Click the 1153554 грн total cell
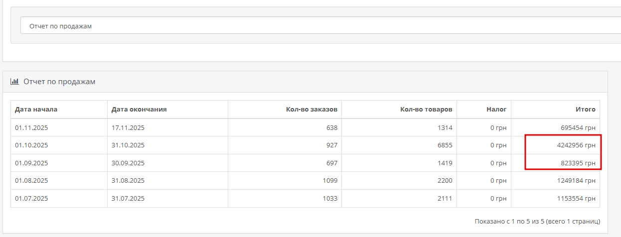The height and width of the screenshot is (237, 621). [576, 199]
